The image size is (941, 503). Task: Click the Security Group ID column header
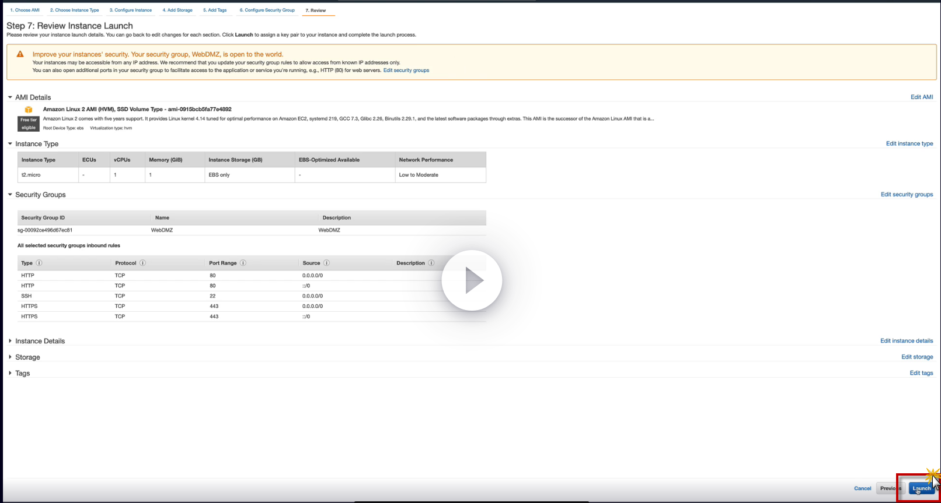pyautogui.click(x=43, y=218)
